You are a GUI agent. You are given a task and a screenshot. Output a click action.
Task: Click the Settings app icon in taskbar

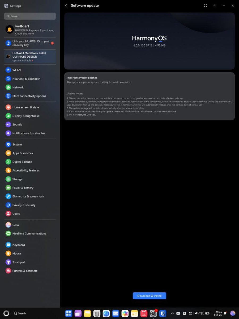[153, 313]
